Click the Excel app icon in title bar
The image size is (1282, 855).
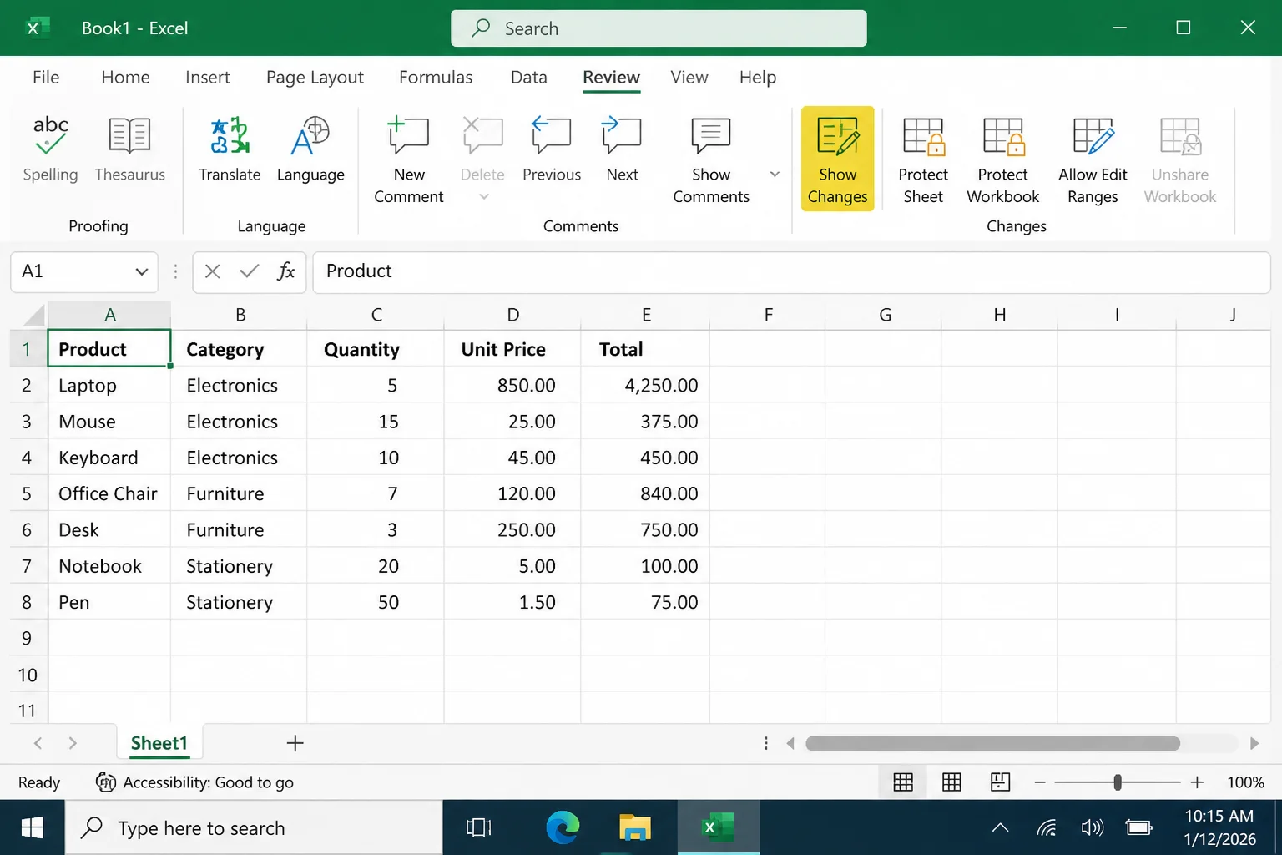pyautogui.click(x=37, y=28)
